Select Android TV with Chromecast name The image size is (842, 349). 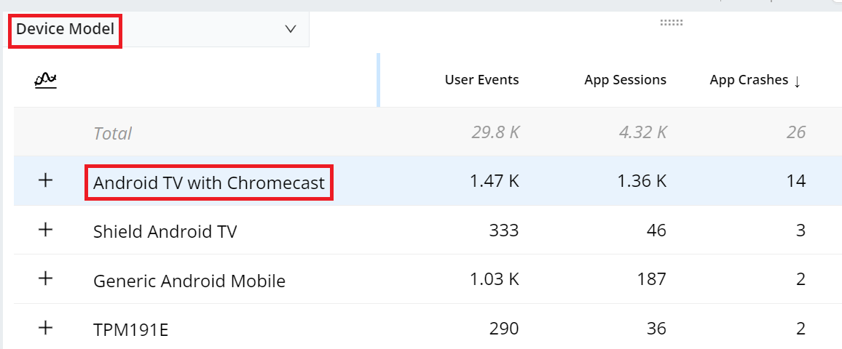[x=209, y=182]
